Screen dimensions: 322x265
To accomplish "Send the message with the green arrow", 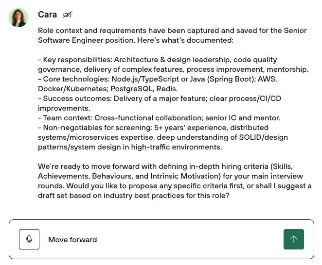I will pos(293,239).
